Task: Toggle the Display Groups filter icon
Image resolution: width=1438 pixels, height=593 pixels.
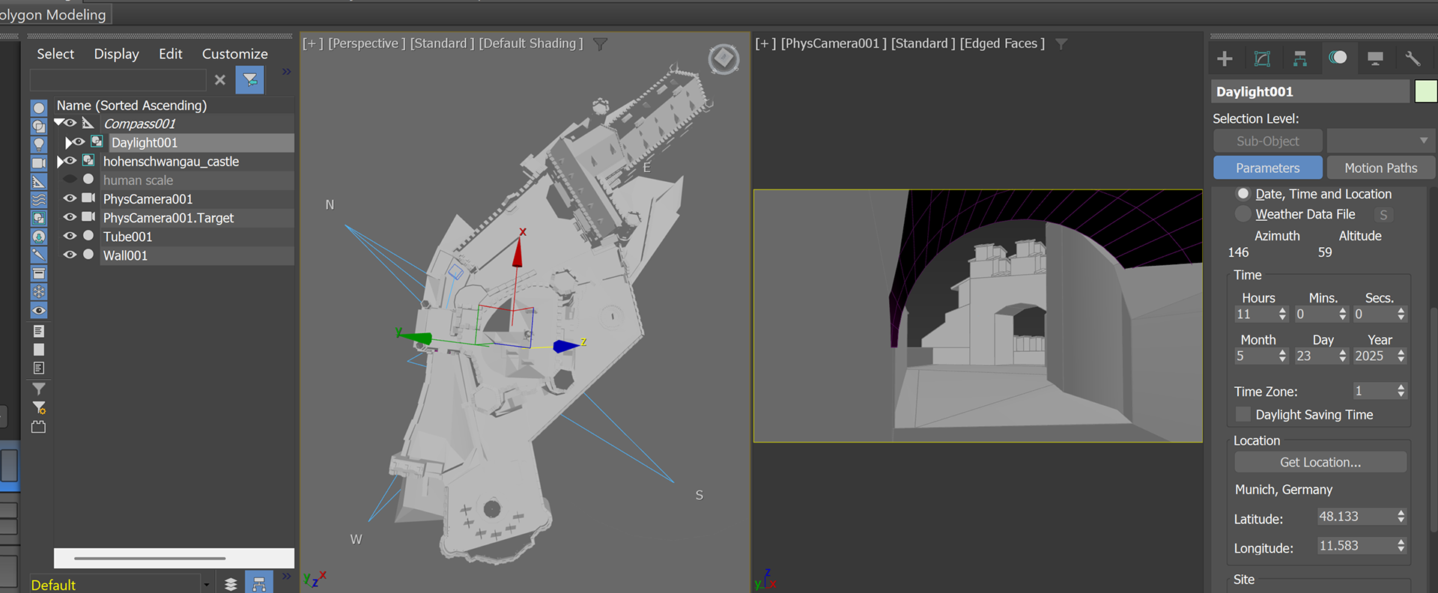Action: [x=39, y=218]
